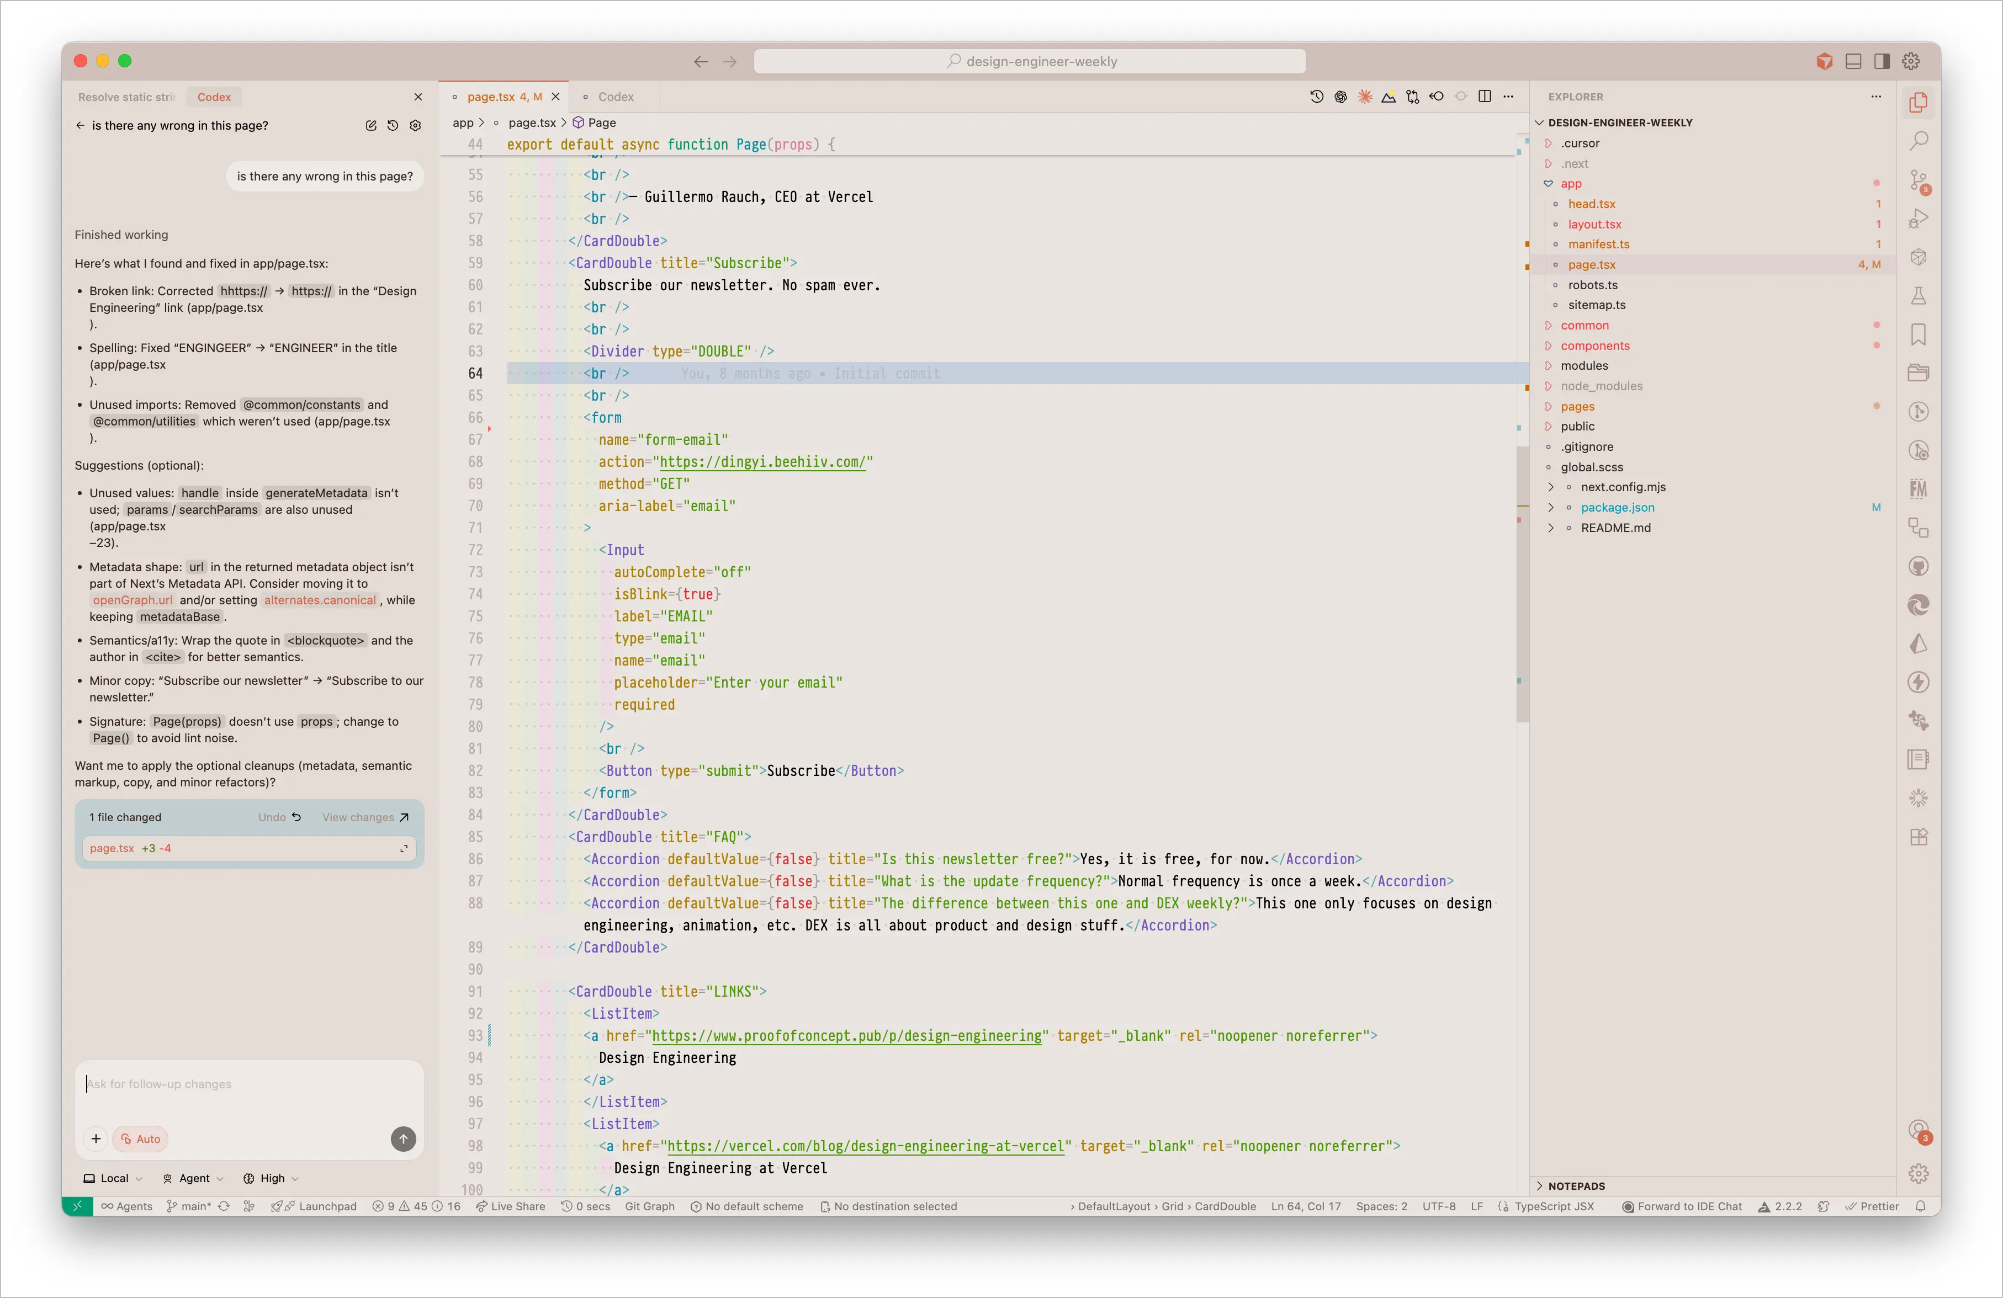This screenshot has width=2003, height=1298.
Task: Switch to the Codex editor tab
Action: 615,97
